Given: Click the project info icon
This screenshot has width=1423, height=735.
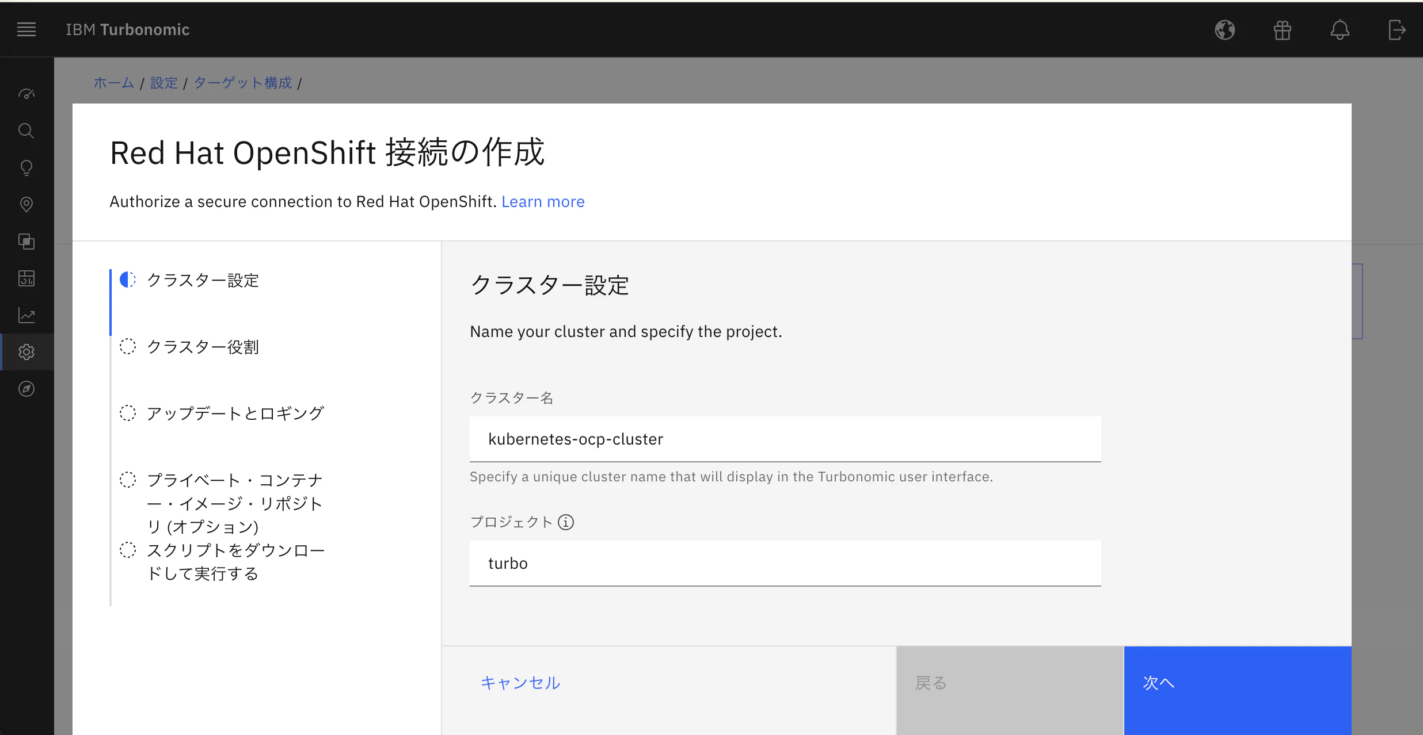Looking at the screenshot, I should pos(566,522).
